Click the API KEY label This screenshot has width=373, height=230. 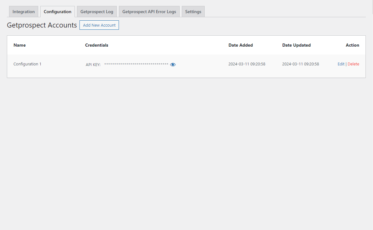click(93, 65)
